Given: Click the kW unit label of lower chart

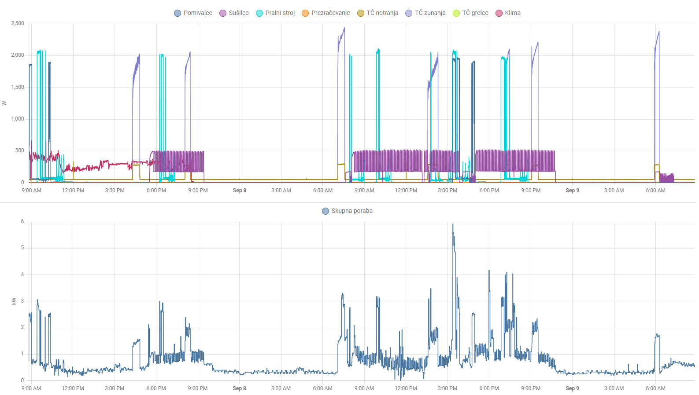Looking at the screenshot, I should click(14, 301).
